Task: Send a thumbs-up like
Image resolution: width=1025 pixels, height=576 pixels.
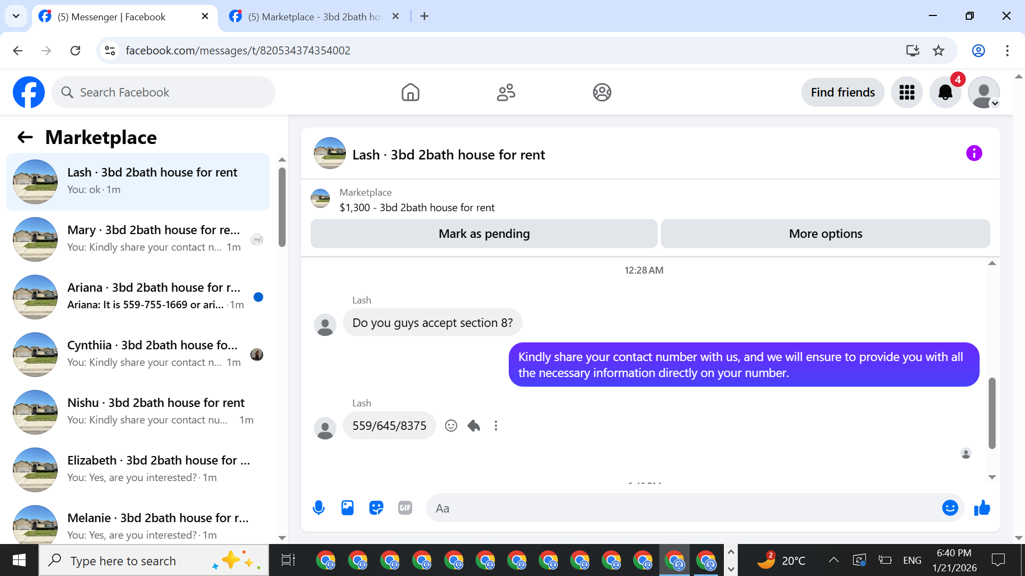Action: (x=982, y=508)
